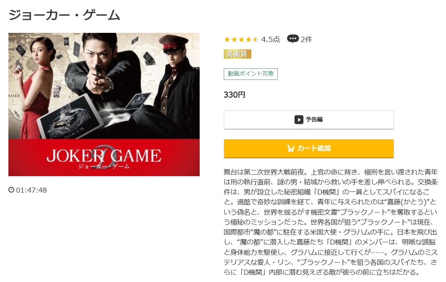The width and height of the screenshot is (446, 282).
Task: Select the middle third star of the rating
Action: click(241, 39)
